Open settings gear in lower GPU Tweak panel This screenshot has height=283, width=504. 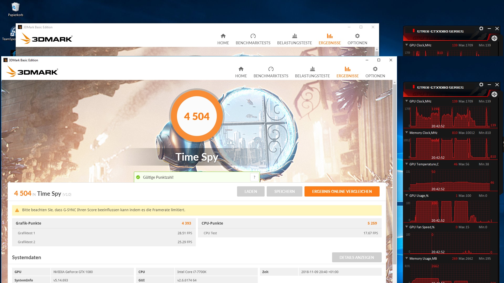481,85
